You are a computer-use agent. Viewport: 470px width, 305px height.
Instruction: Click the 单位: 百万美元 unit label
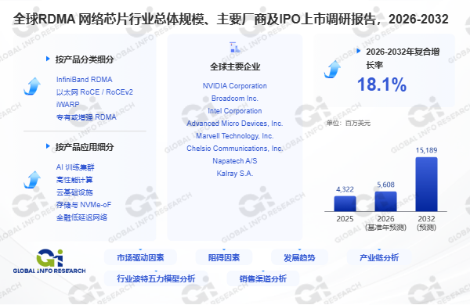(349, 123)
